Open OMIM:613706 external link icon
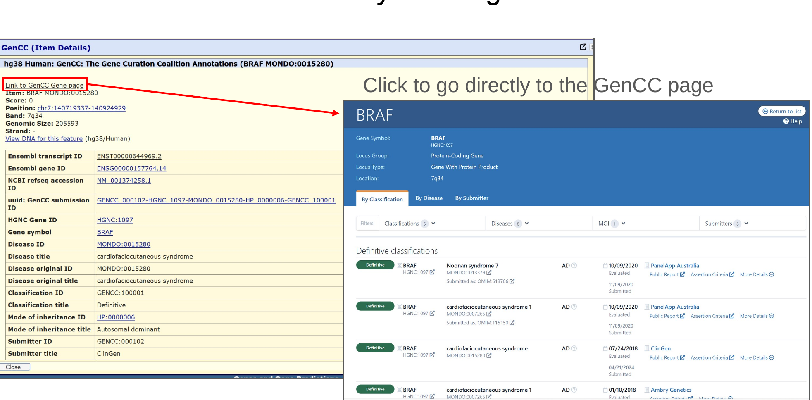Image resolution: width=812 pixels, height=400 pixels. (512, 281)
